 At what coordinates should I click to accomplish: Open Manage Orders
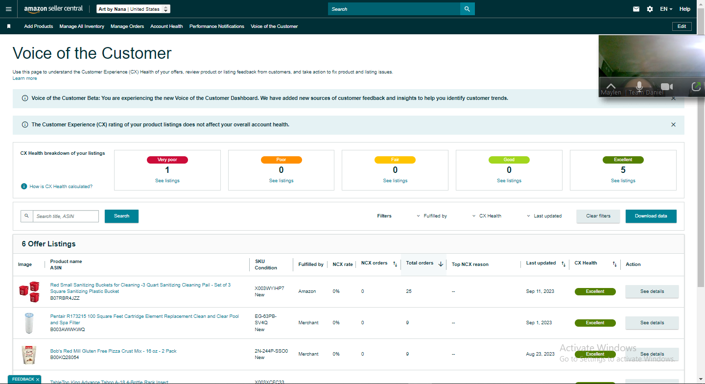click(x=127, y=26)
